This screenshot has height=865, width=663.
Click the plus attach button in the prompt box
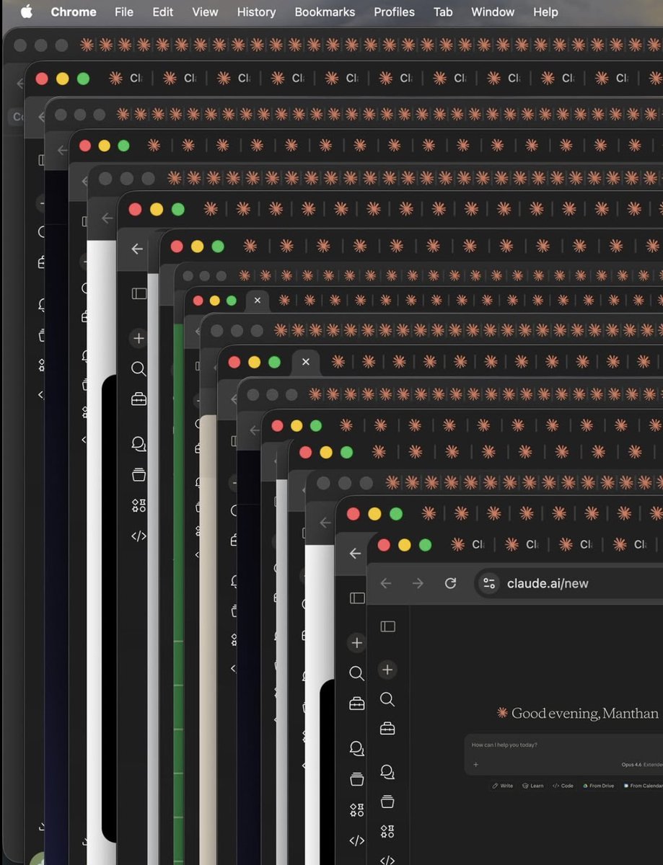pyautogui.click(x=475, y=765)
